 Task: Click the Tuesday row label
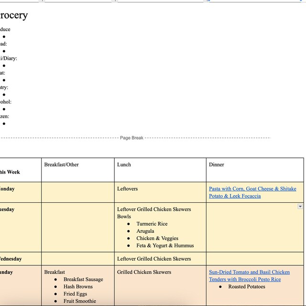[x=7, y=209]
